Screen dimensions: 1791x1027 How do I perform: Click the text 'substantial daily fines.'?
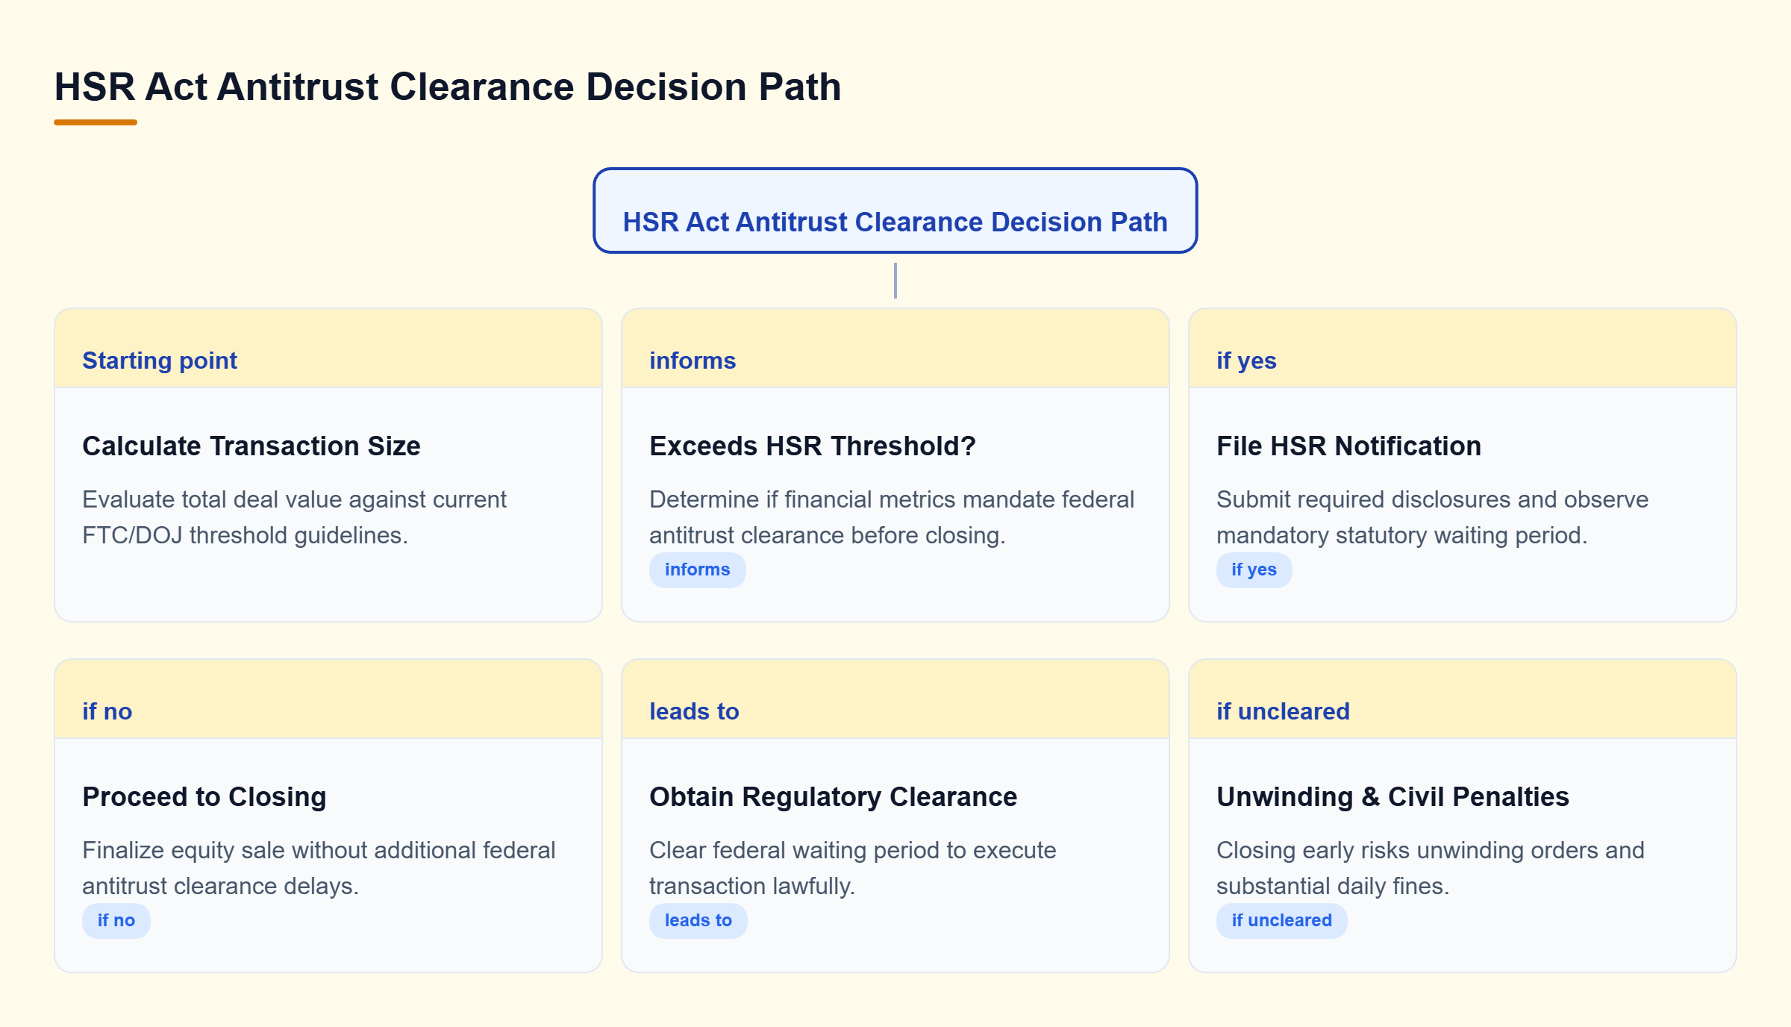(x=1333, y=886)
